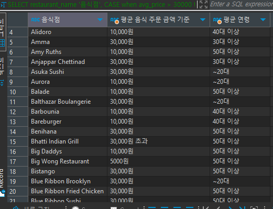Click the ABC type icon of 평균 연령 column
273x209 pixels.
(x=217, y=20)
